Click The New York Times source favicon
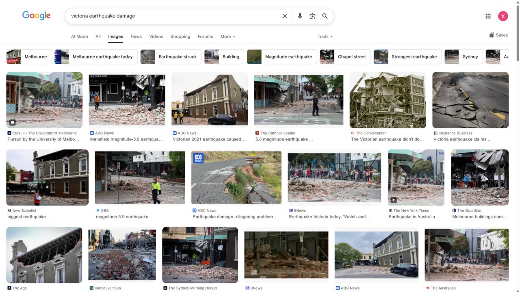Image resolution: width=520 pixels, height=292 pixels. pyautogui.click(x=390, y=211)
